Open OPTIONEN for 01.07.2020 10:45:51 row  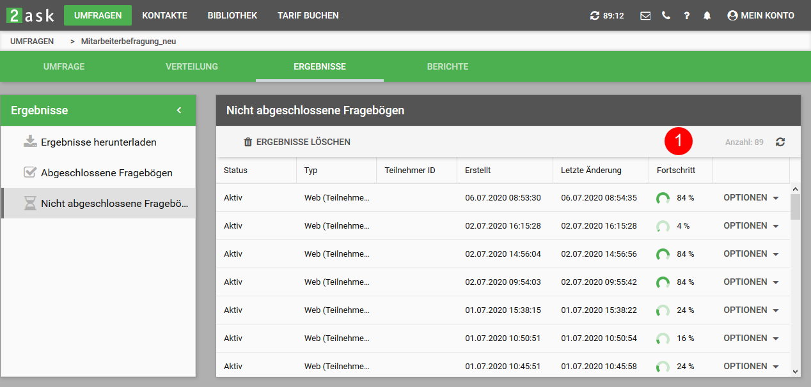tap(751, 367)
